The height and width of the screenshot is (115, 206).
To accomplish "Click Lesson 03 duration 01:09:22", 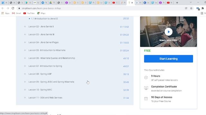I will [x=125, y=35].
